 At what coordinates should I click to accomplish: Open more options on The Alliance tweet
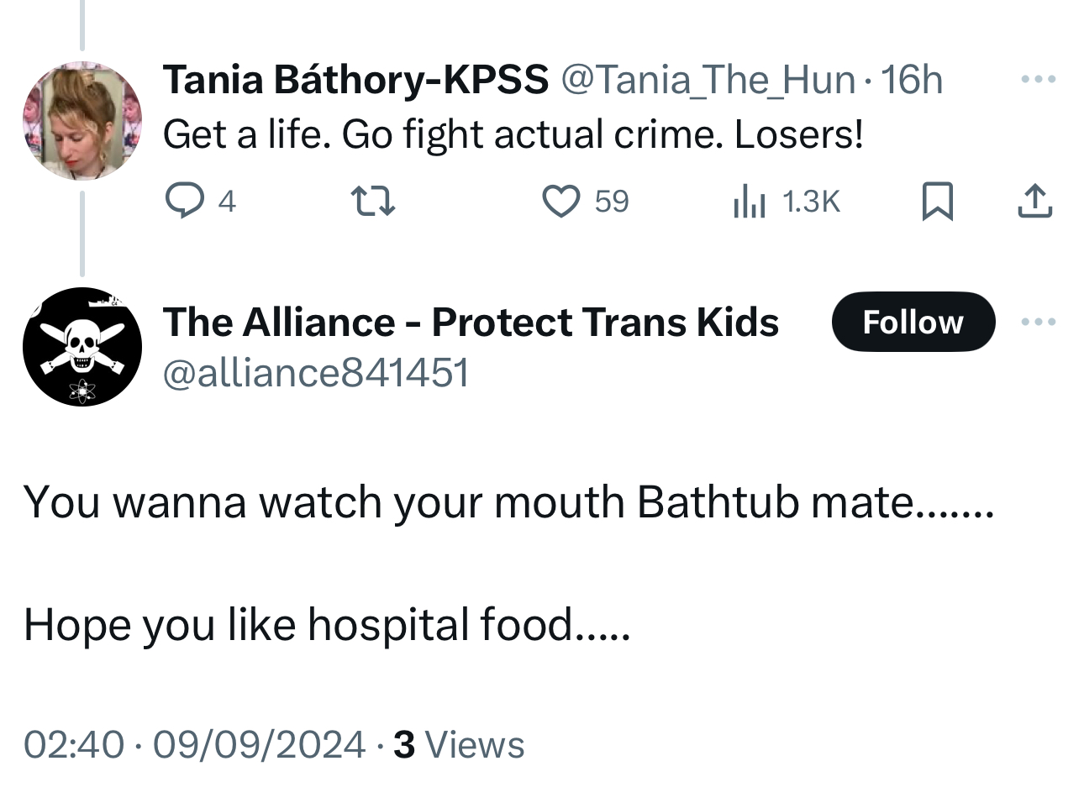pos(1038,322)
